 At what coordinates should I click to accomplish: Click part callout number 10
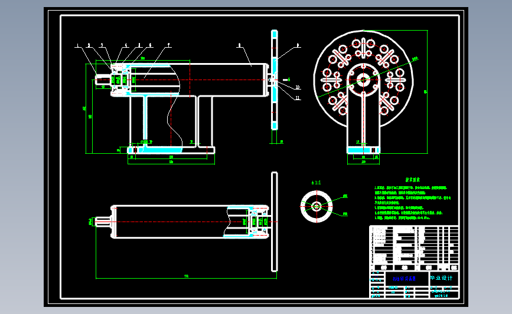tap(298, 87)
